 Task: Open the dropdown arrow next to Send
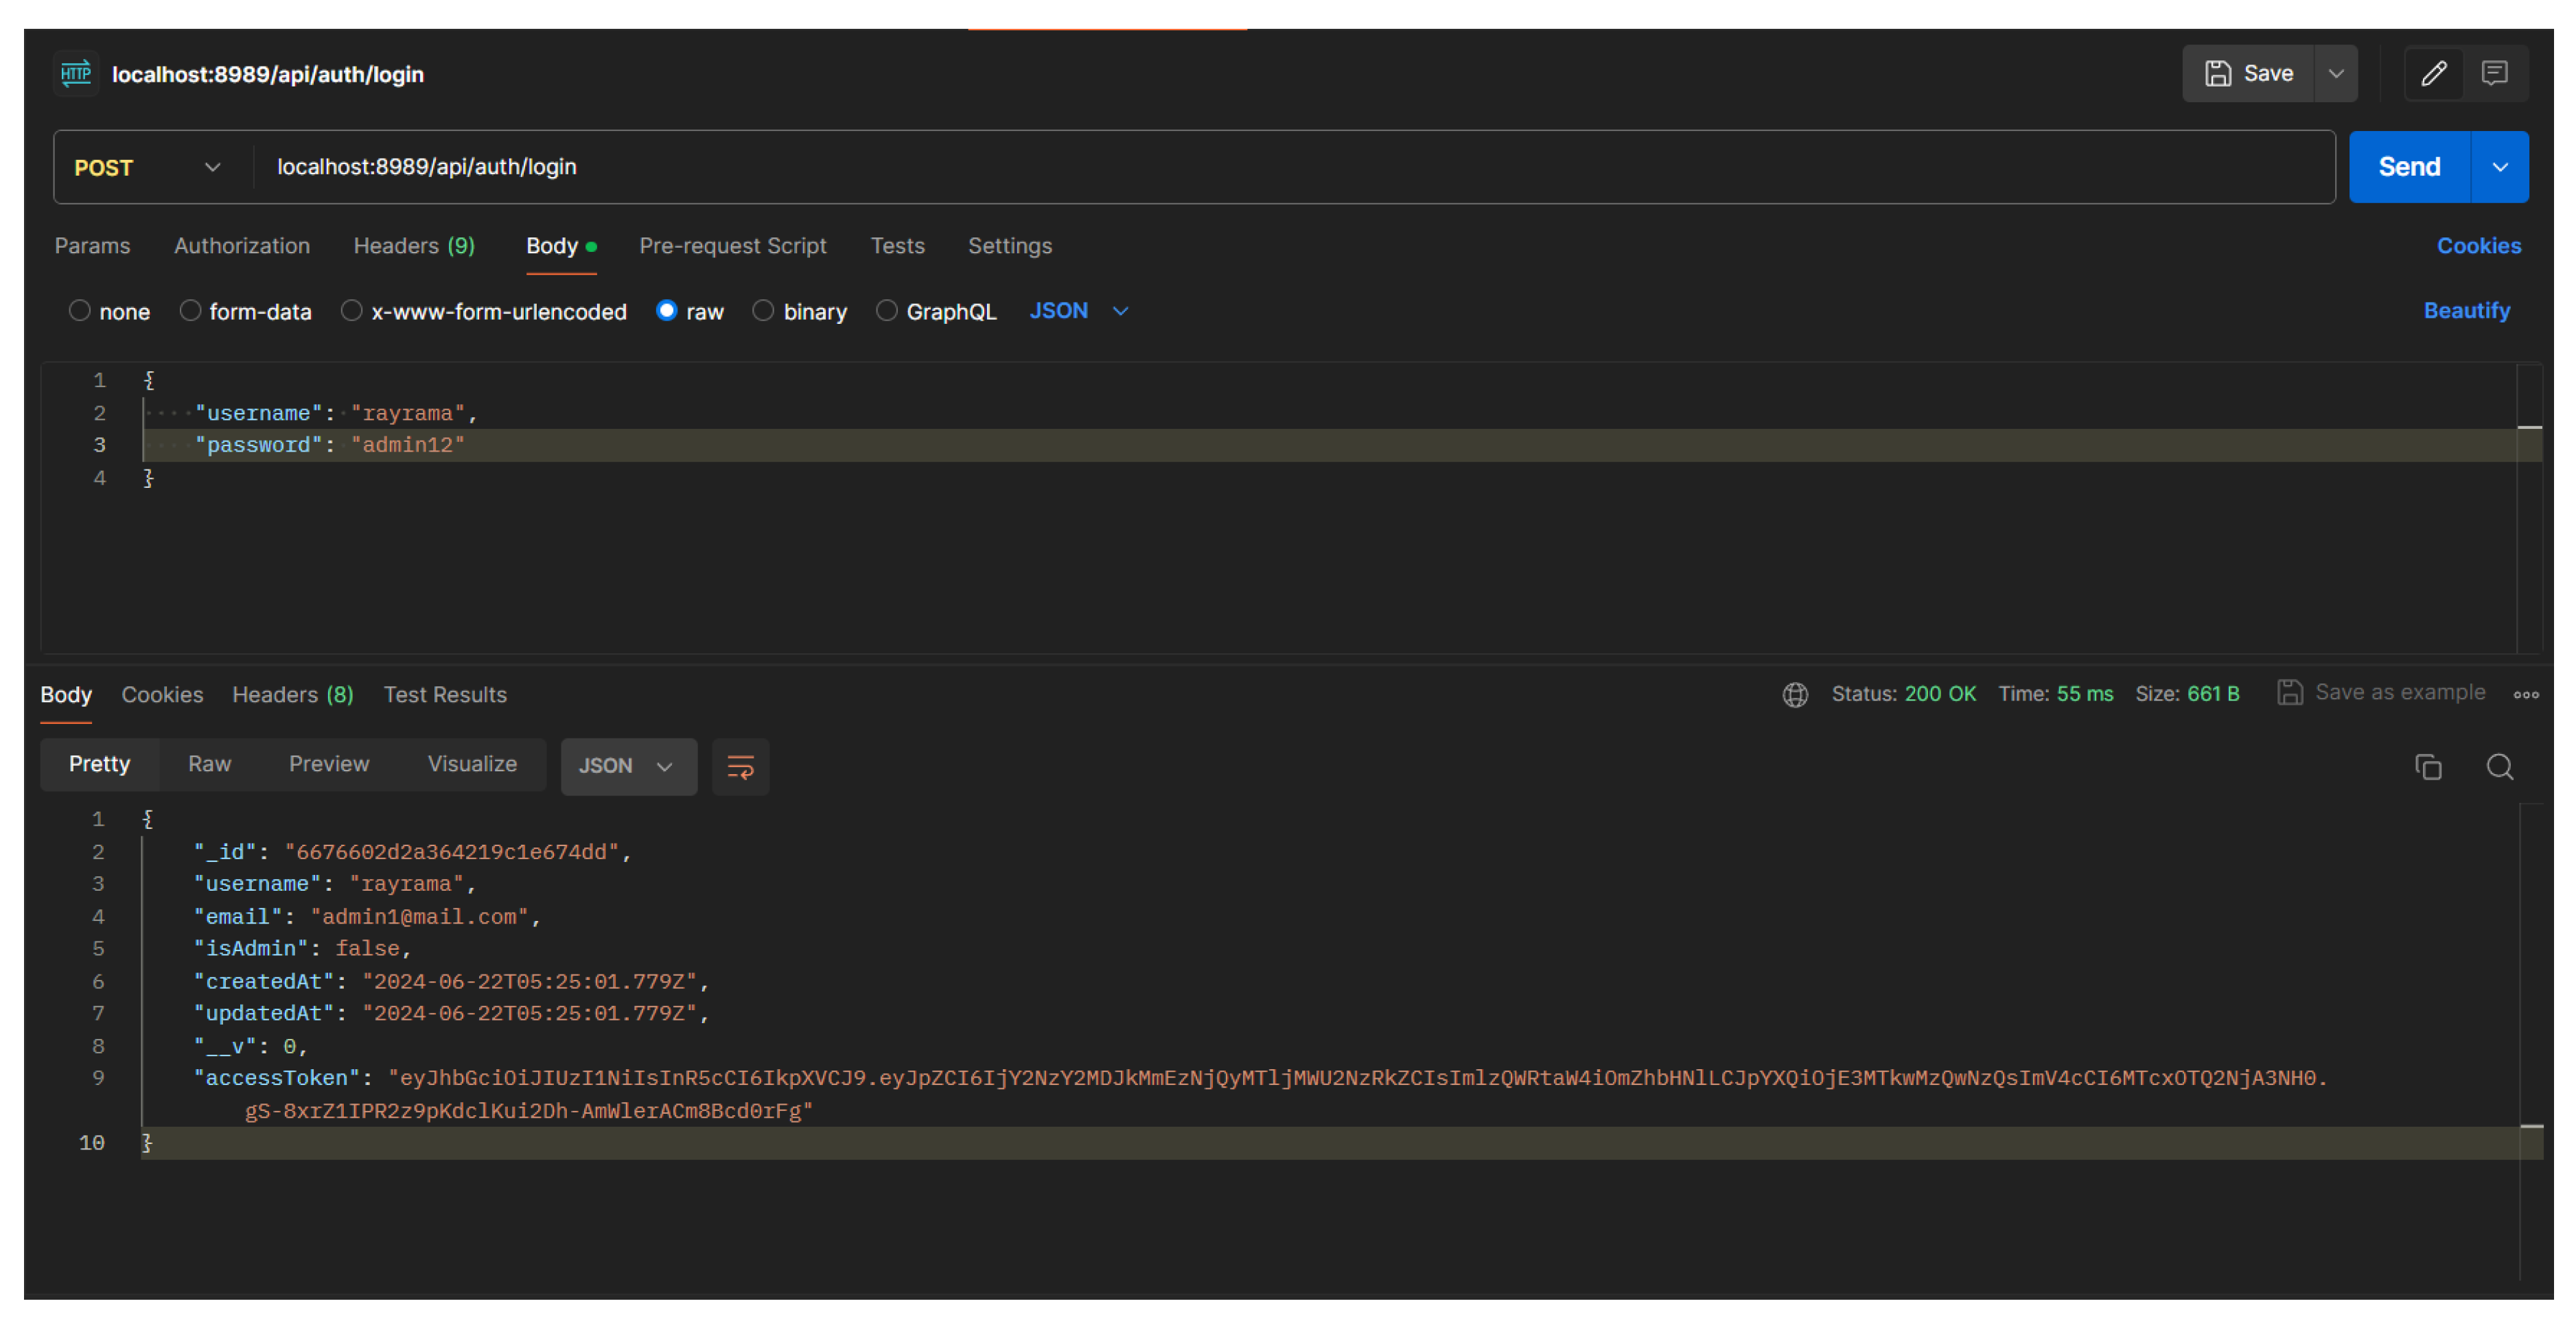click(2499, 167)
